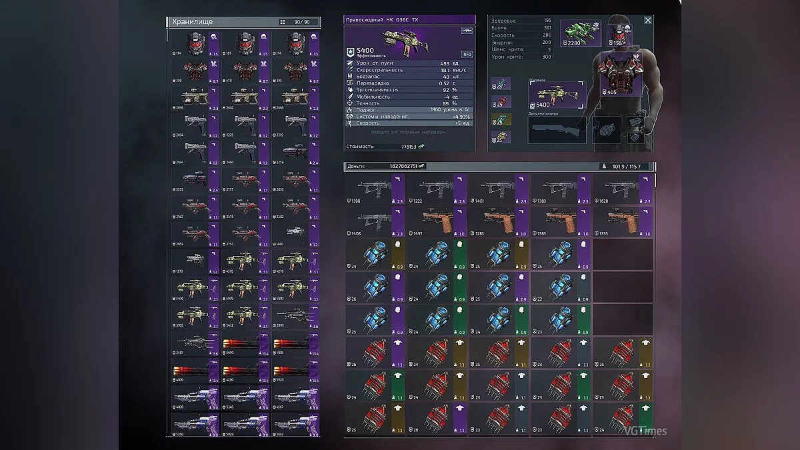Image resolution: width=800 pixels, height=450 pixels.
Task: Select the grenade equipment slot
Action: [x=607, y=129]
